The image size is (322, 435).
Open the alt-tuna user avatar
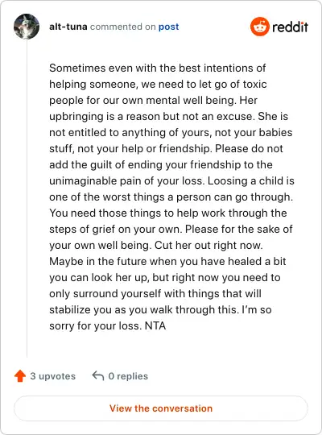[27, 27]
